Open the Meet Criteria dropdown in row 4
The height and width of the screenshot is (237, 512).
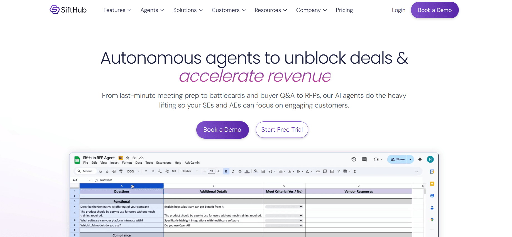[301, 207]
